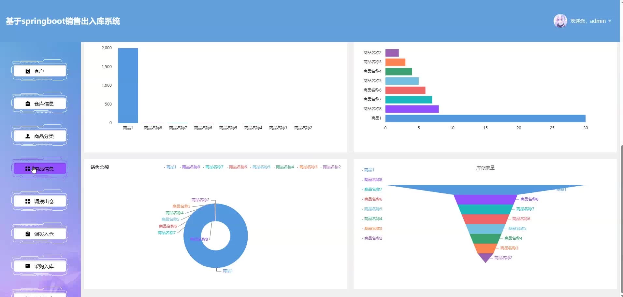Click the 库存数量 funnel chart title
623x297 pixels.
(485, 168)
